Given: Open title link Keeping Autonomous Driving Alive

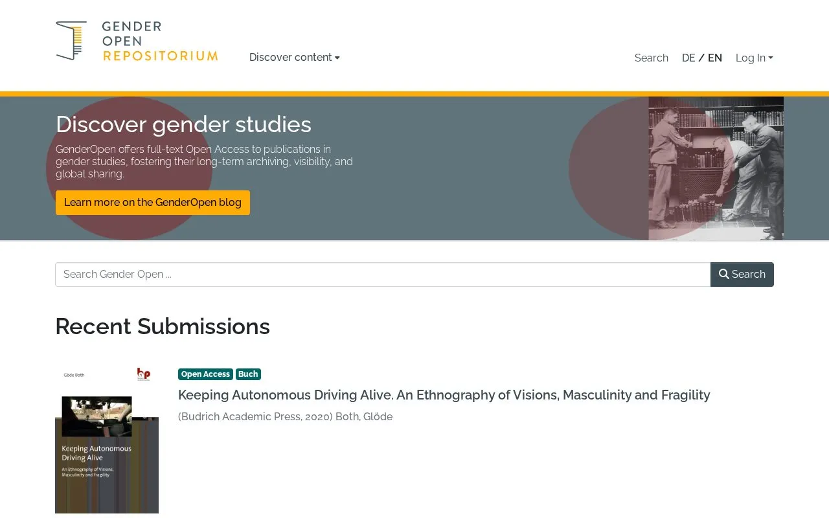Looking at the screenshot, I should [444, 395].
